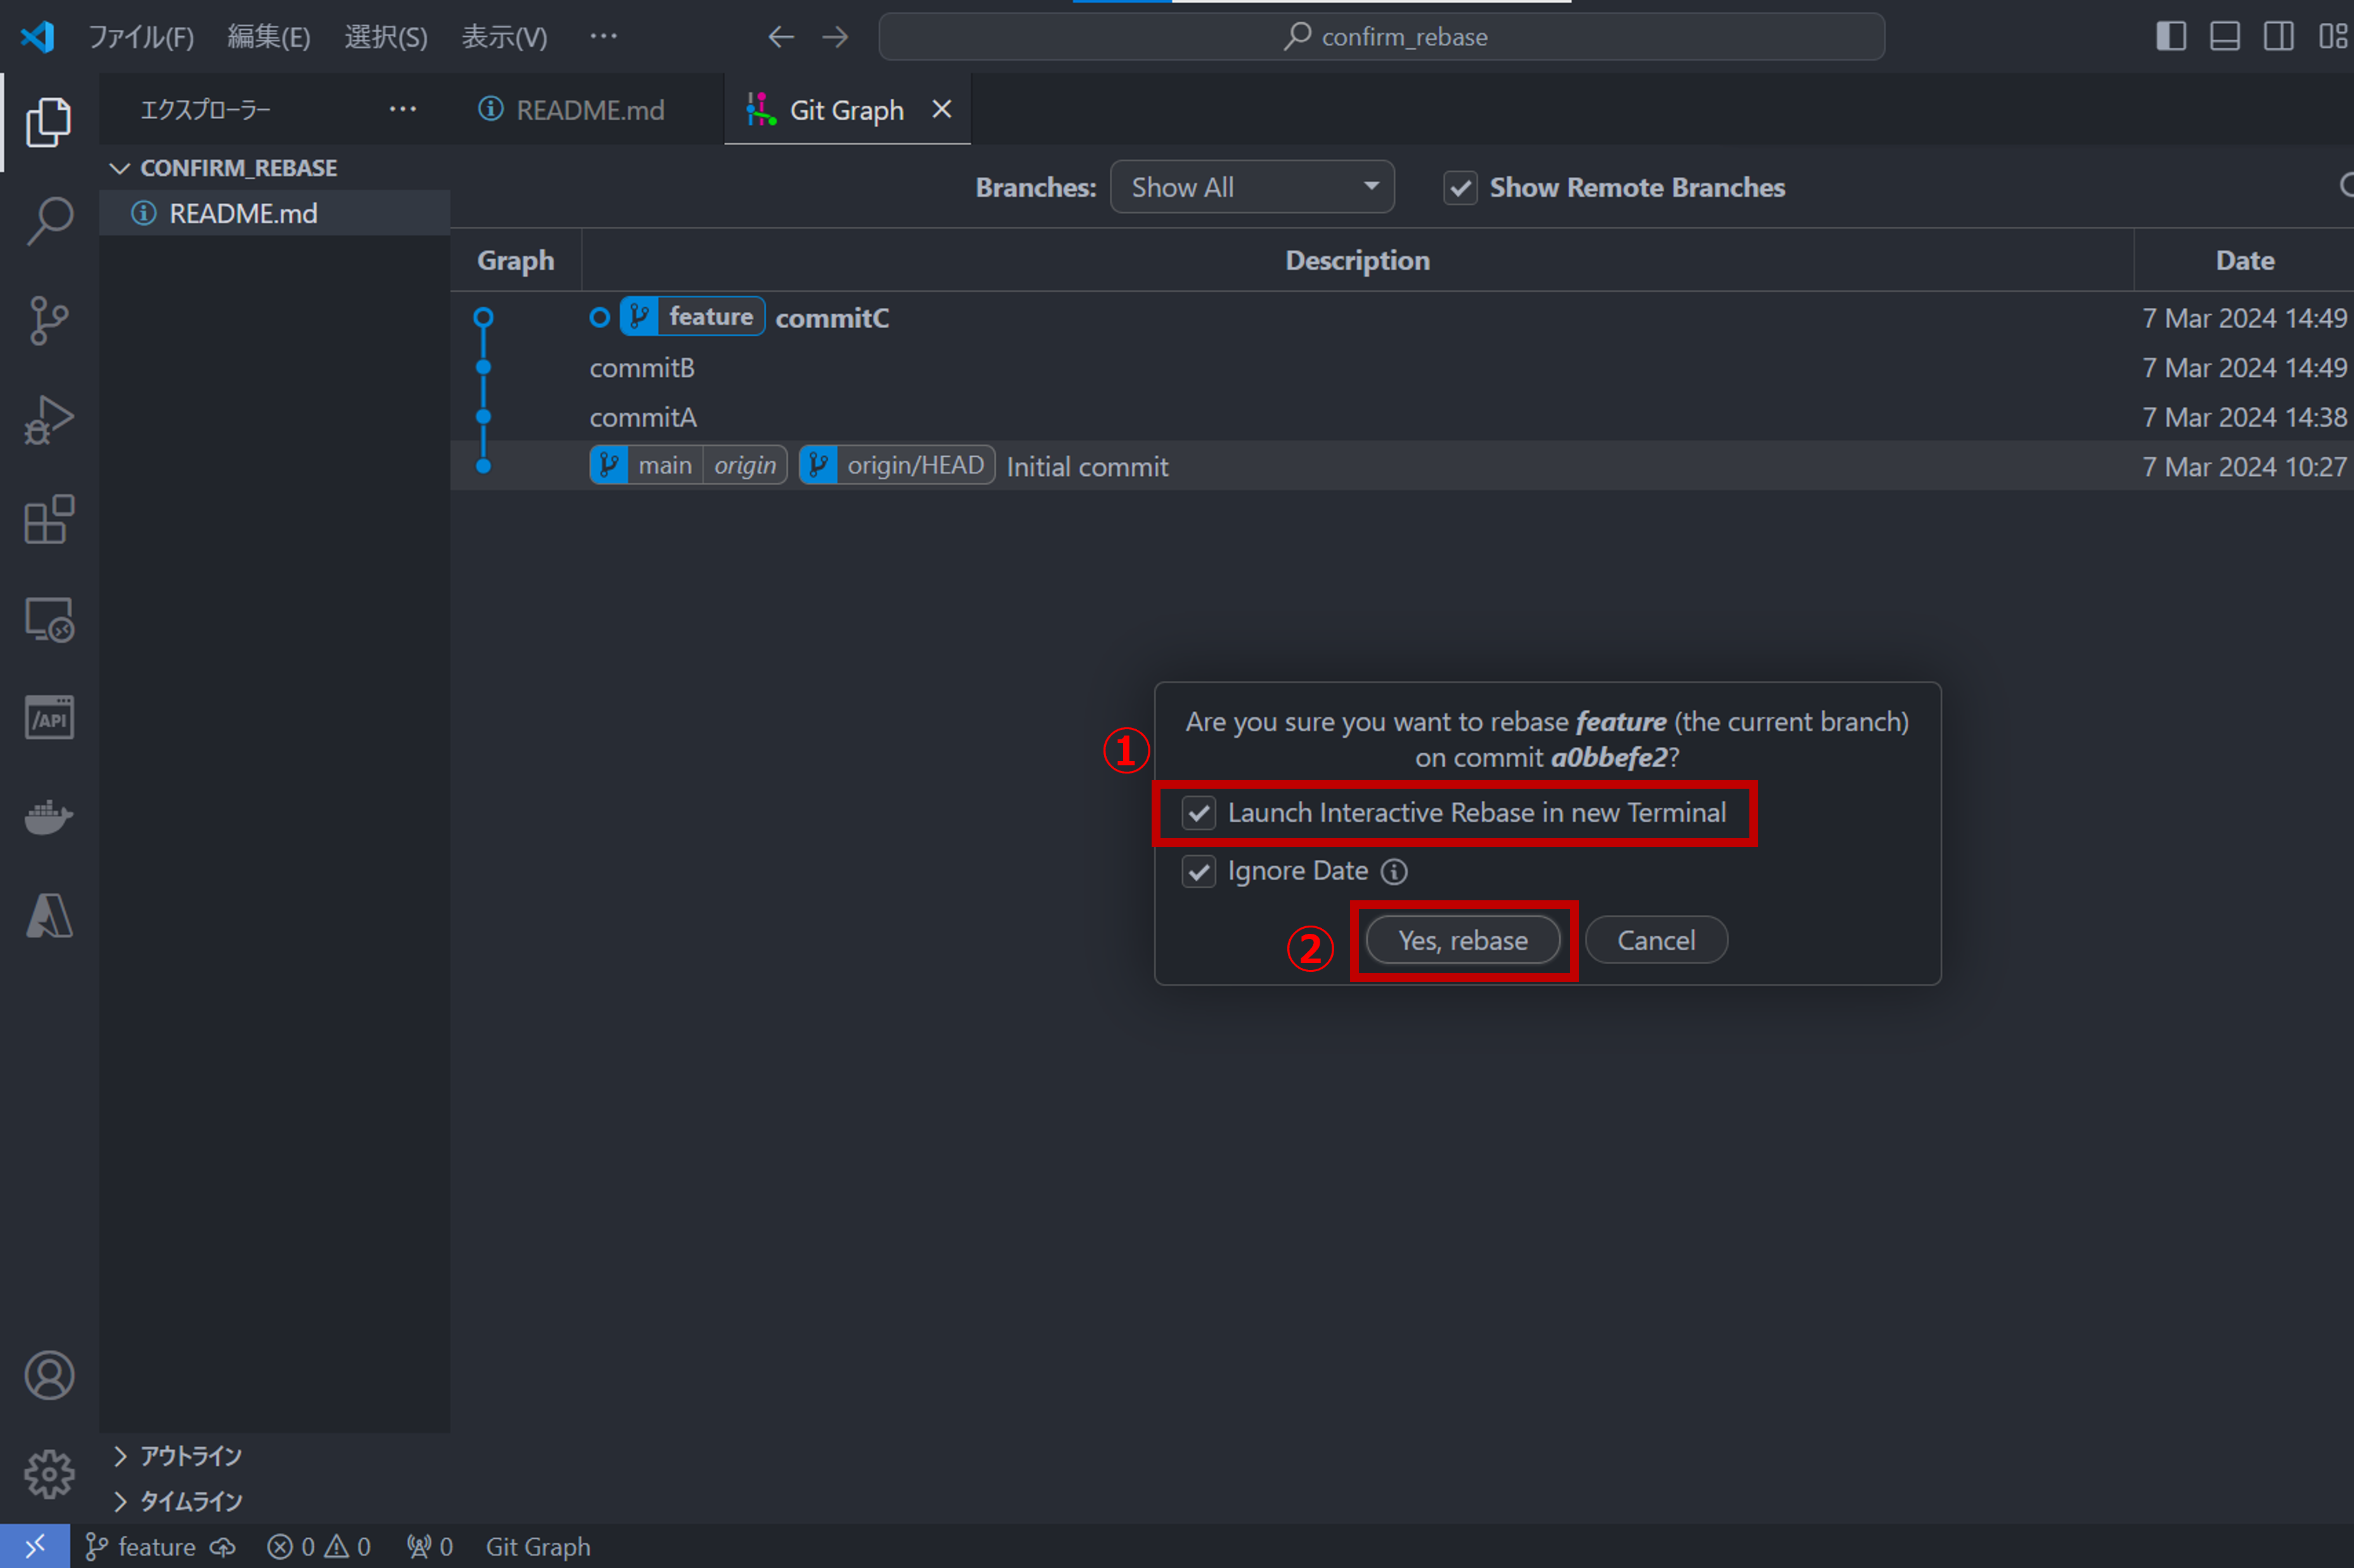Uncheck Show Remote Branches

coord(1460,187)
